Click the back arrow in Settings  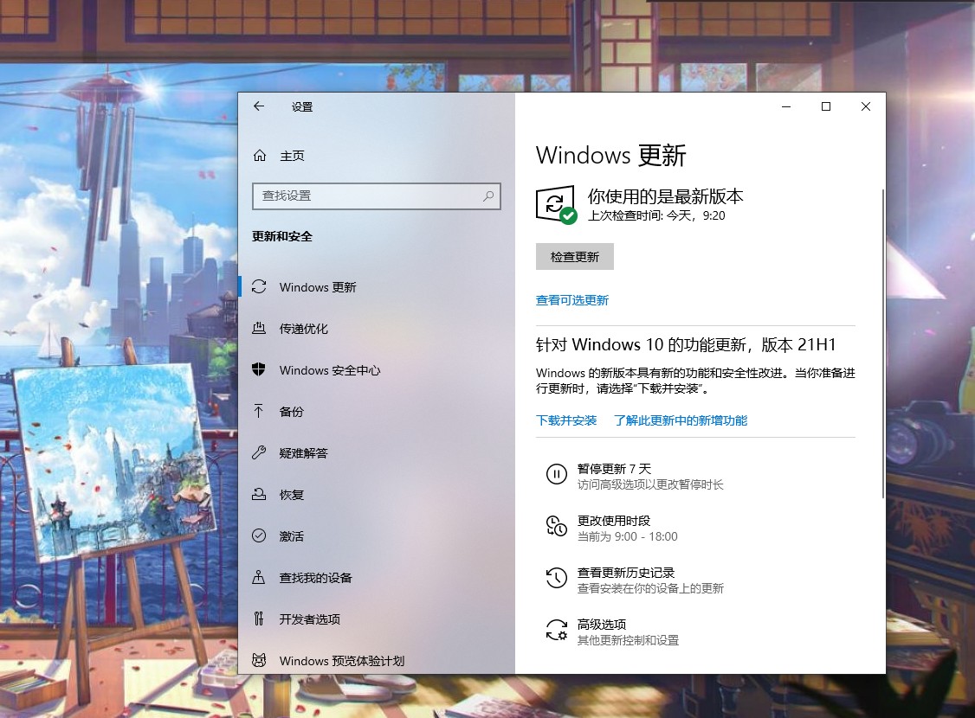coord(259,106)
